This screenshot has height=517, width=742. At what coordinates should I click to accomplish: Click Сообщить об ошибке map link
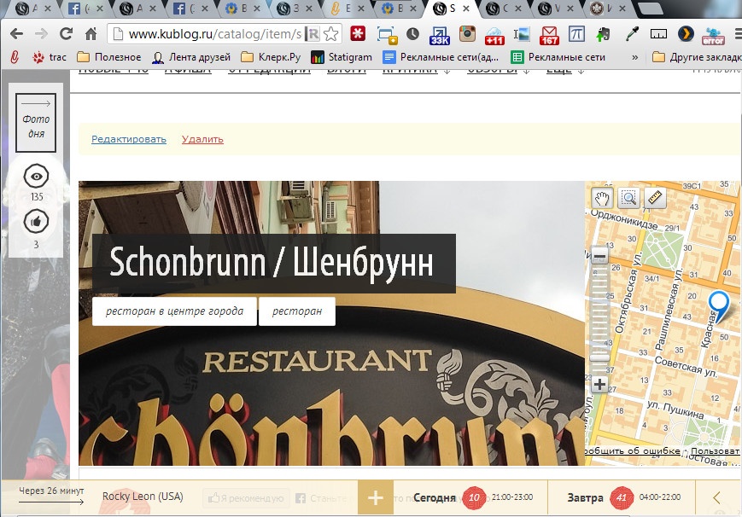coord(632,450)
